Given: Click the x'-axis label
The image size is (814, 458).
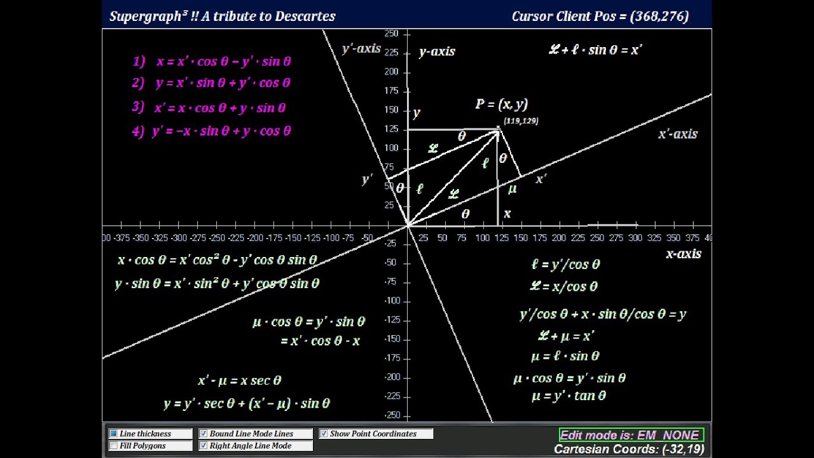Looking at the screenshot, I should (678, 134).
